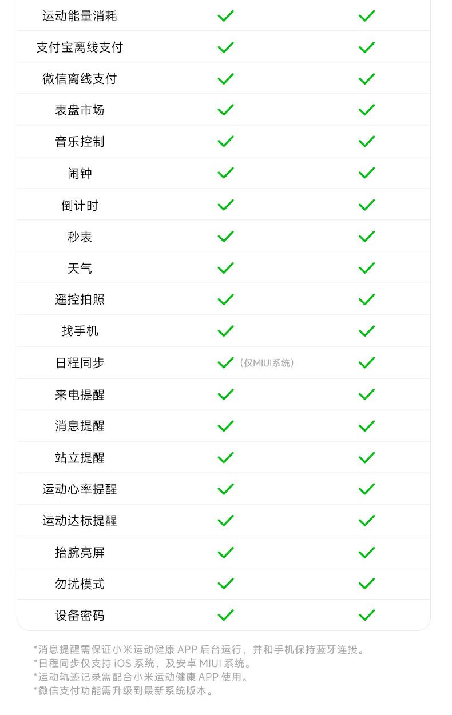452x715 pixels.
Task: Select the 找手机 row label
Action: [80, 331]
